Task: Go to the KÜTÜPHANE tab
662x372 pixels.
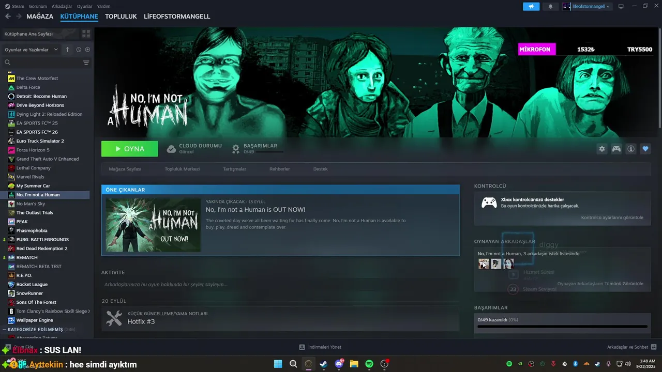Action: click(x=79, y=17)
